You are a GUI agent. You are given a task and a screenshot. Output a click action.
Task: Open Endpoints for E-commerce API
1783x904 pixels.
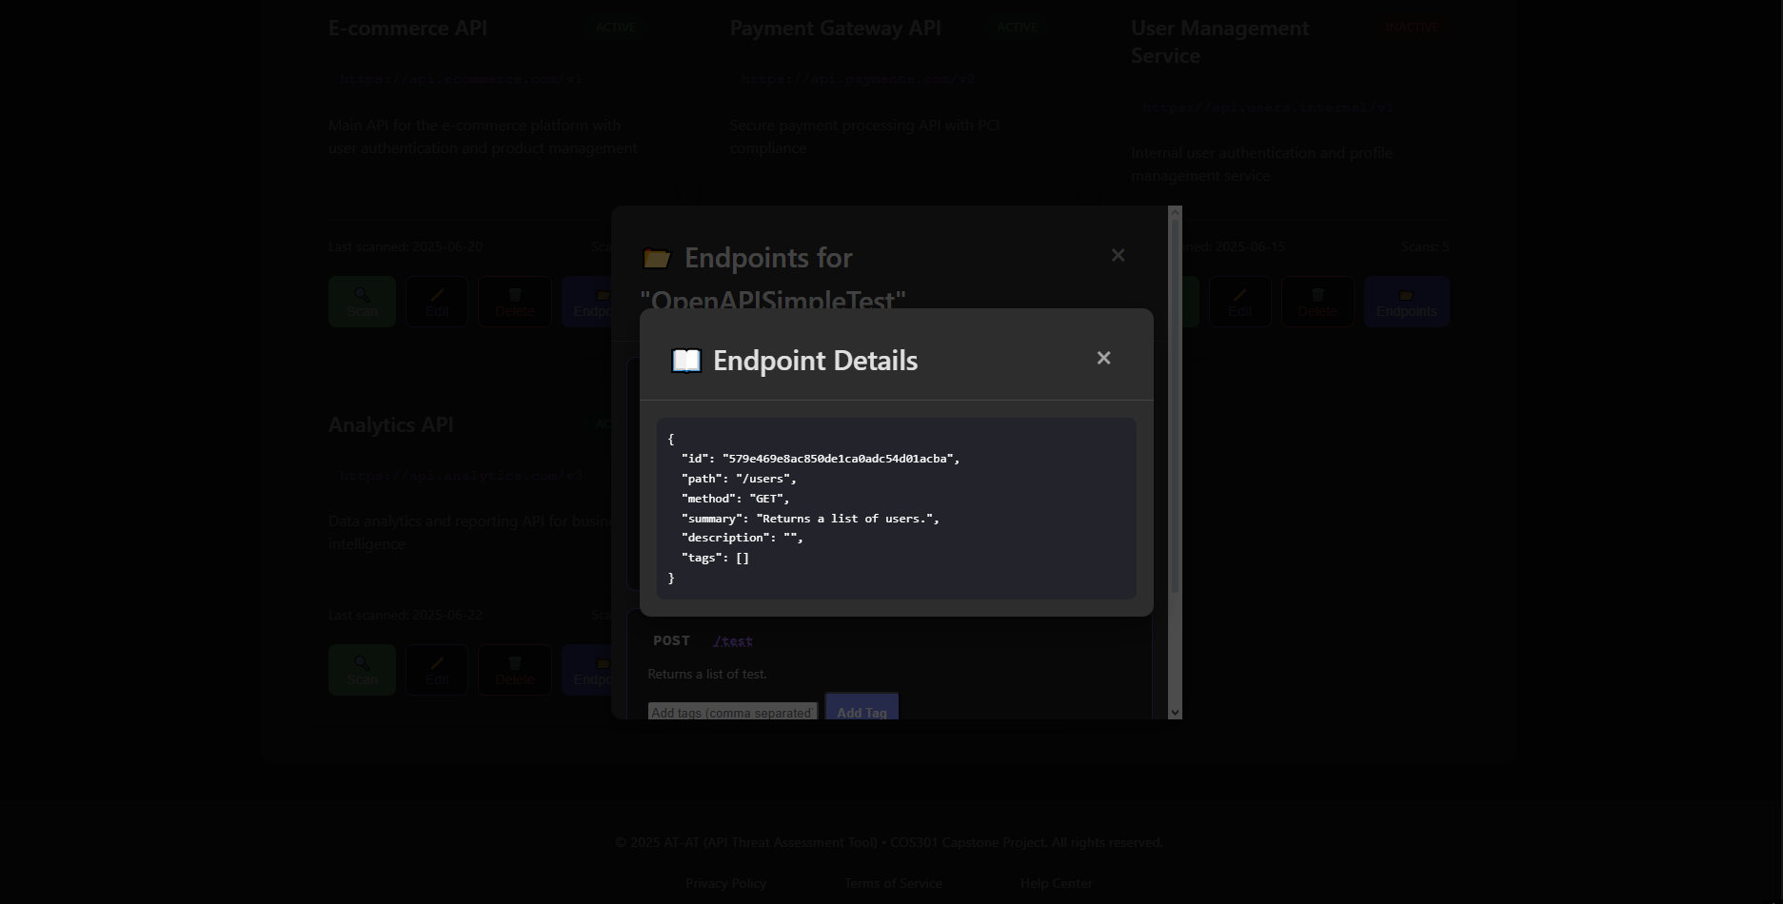(x=587, y=302)
